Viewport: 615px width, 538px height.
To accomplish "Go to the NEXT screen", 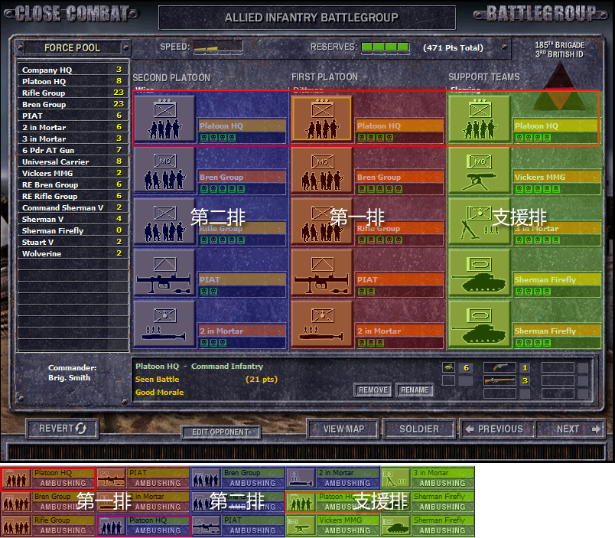I will pyautogui.click(x=568, y=429).
